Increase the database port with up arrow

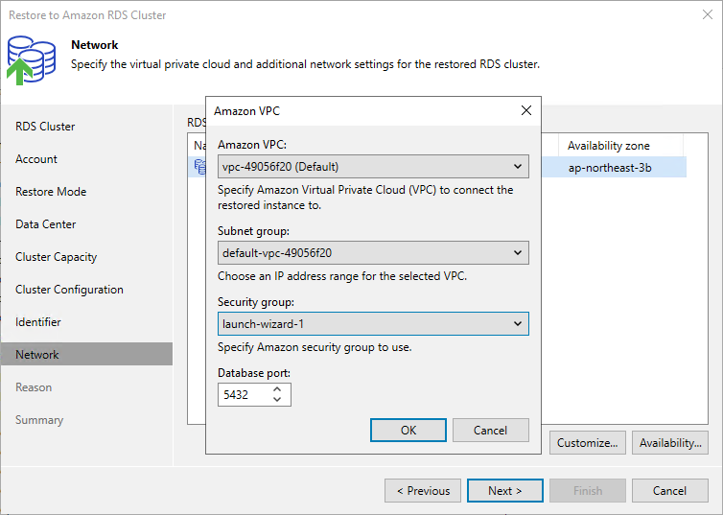click(x=277, y=389)
